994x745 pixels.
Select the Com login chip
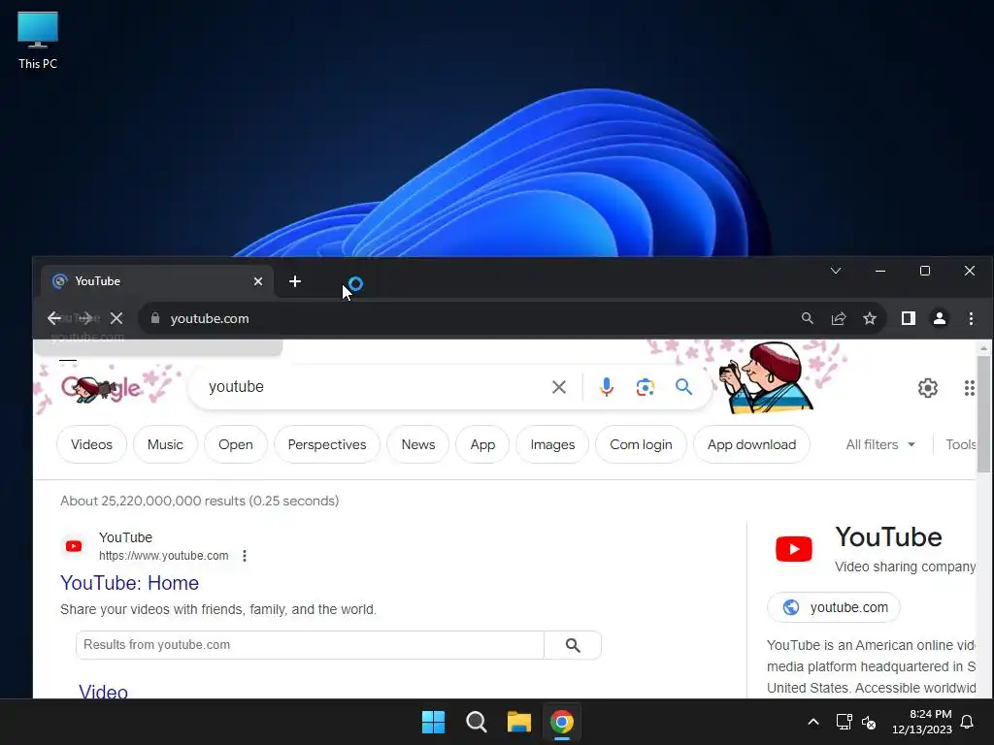tap(641, 444)
